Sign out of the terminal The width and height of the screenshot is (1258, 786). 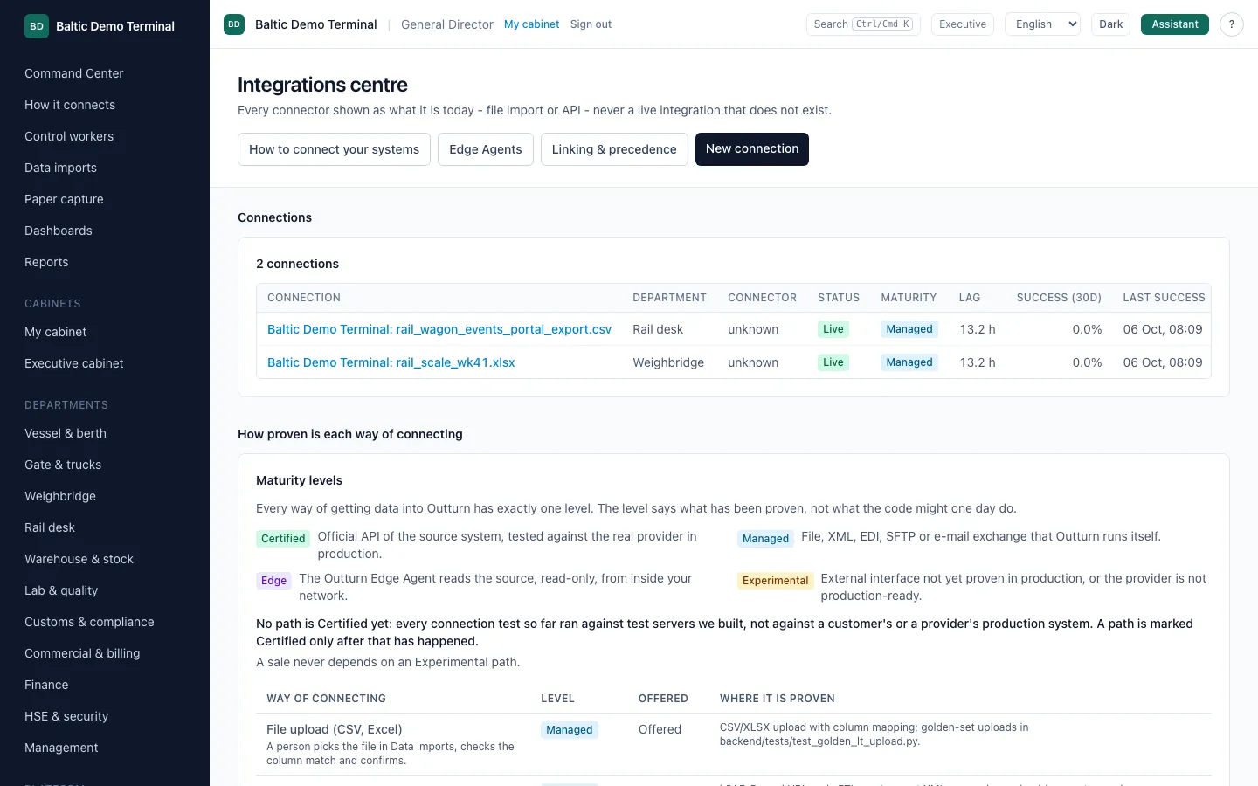pos(591,24)
